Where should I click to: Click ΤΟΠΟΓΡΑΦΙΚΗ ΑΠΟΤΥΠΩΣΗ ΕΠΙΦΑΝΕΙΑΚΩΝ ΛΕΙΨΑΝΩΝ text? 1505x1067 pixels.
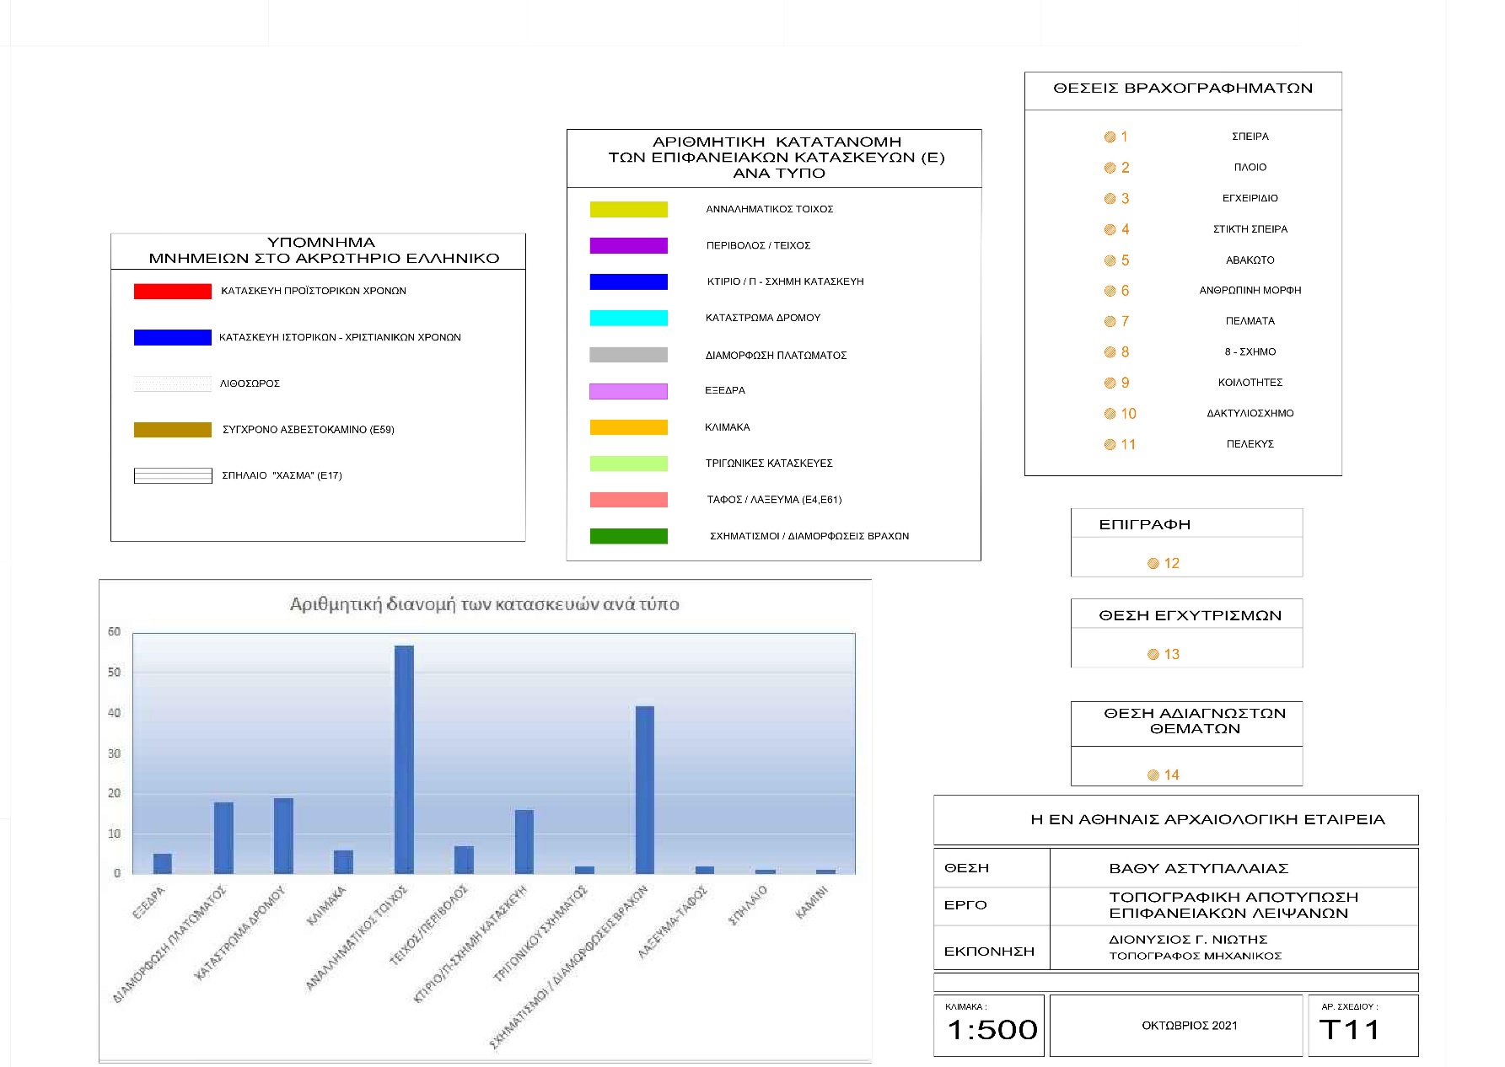point(1234,905)
